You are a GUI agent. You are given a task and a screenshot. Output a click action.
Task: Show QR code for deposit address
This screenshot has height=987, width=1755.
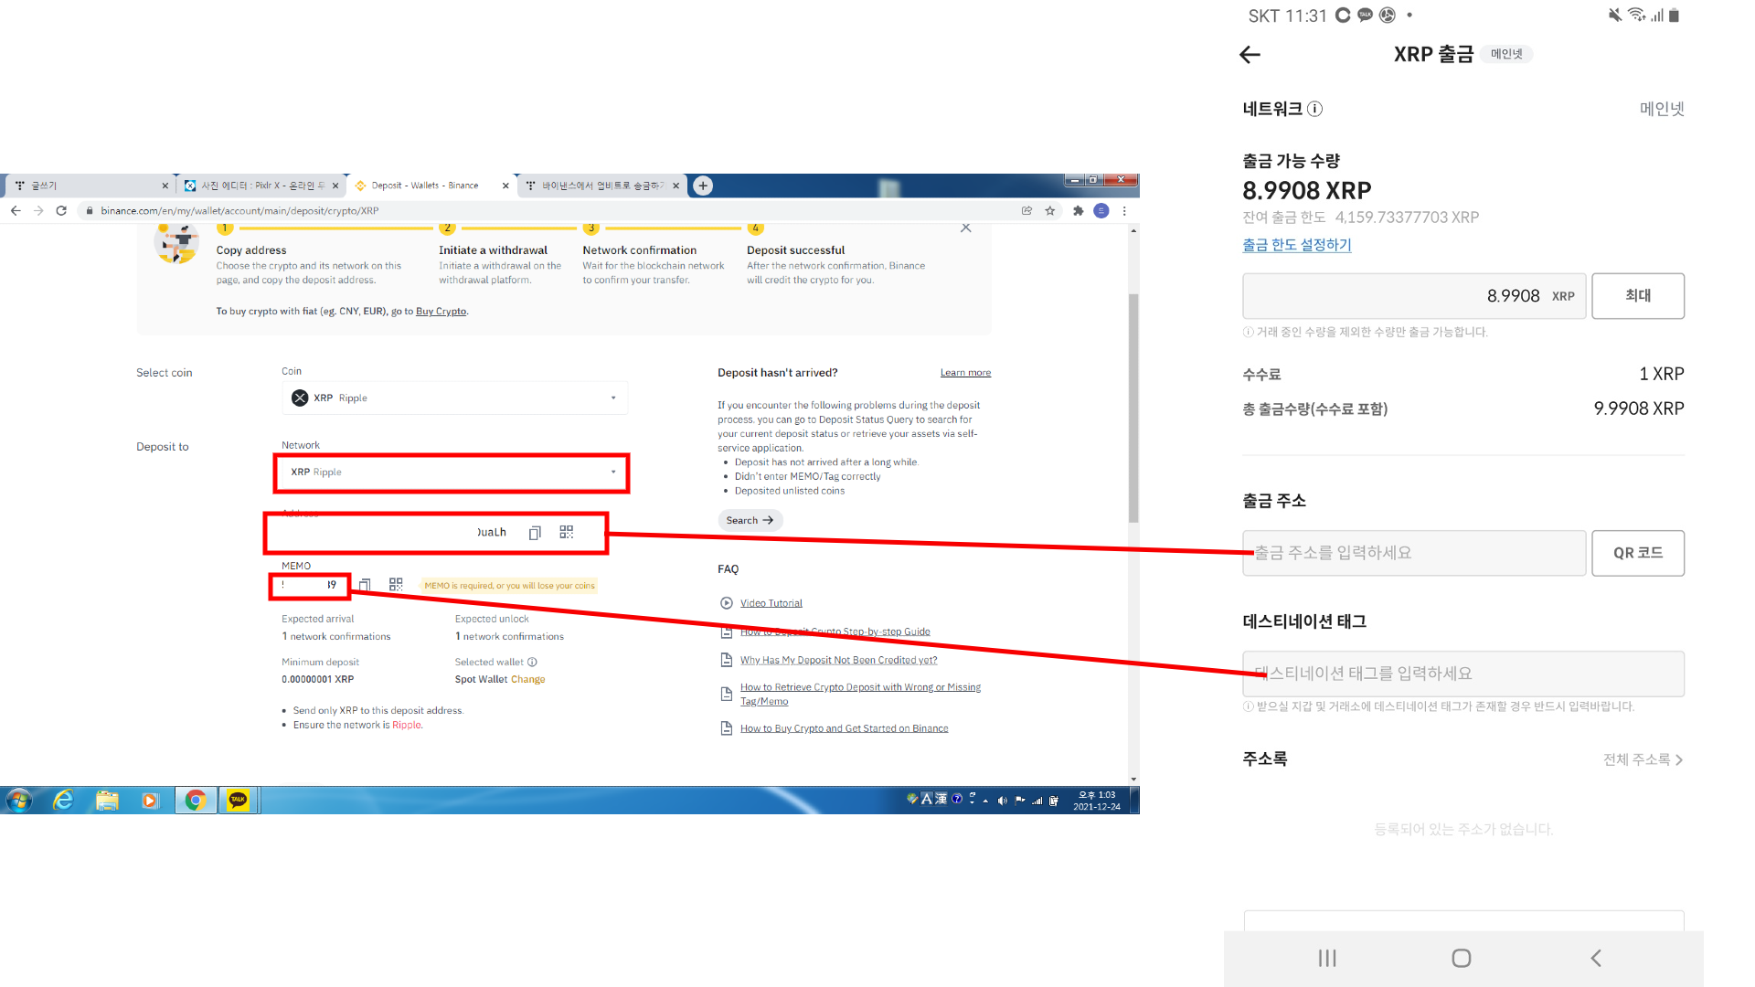pos(567,532)
